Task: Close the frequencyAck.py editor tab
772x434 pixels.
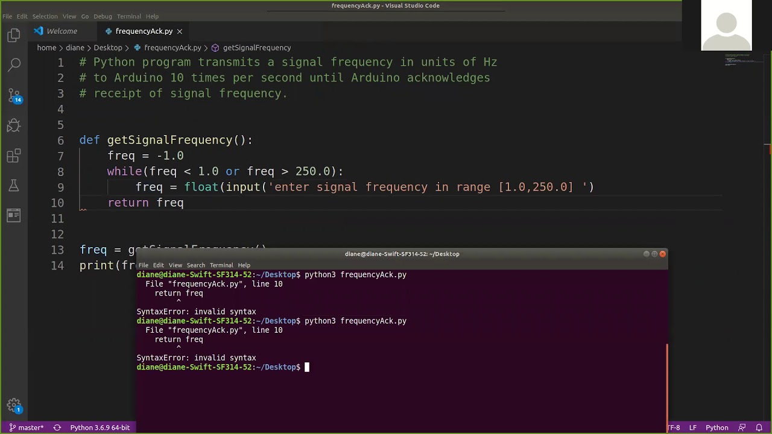Action: tap(179, 31)
